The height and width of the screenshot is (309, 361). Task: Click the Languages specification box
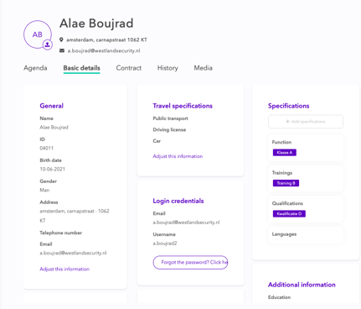point(306,234)
